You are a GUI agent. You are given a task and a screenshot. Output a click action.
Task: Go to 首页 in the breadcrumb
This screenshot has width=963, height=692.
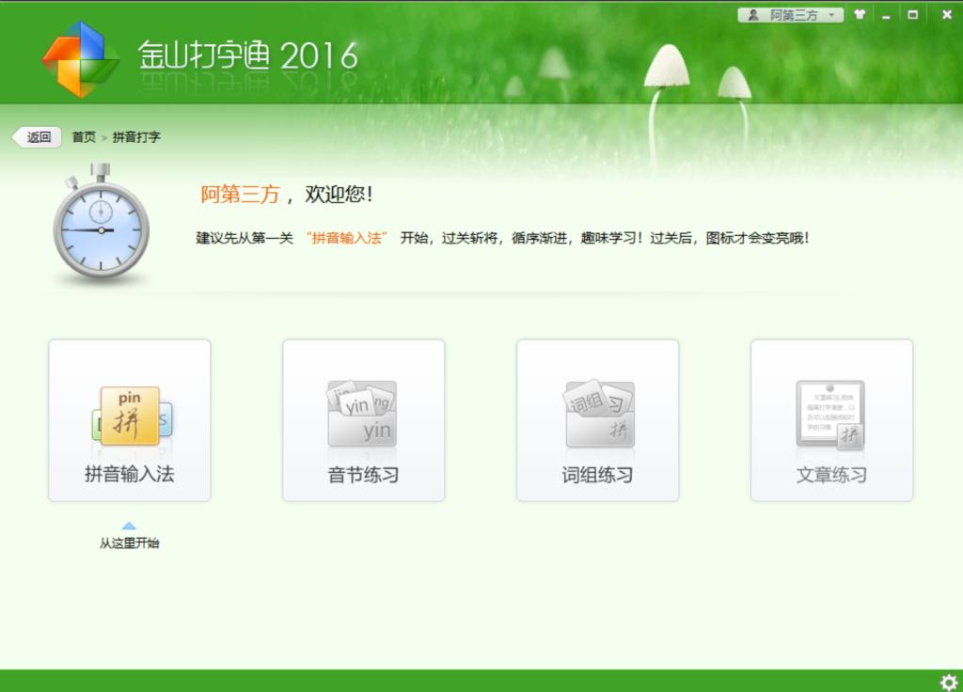pyautogui.click(x=84, y=137)
